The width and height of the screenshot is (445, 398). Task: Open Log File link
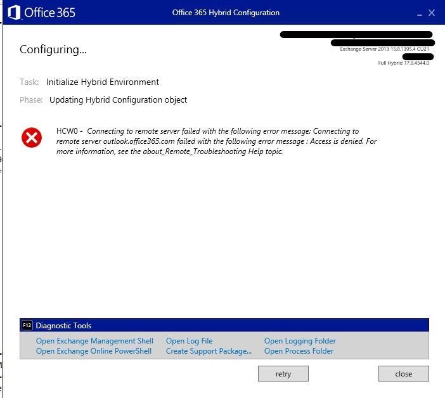tap(189, 341)
